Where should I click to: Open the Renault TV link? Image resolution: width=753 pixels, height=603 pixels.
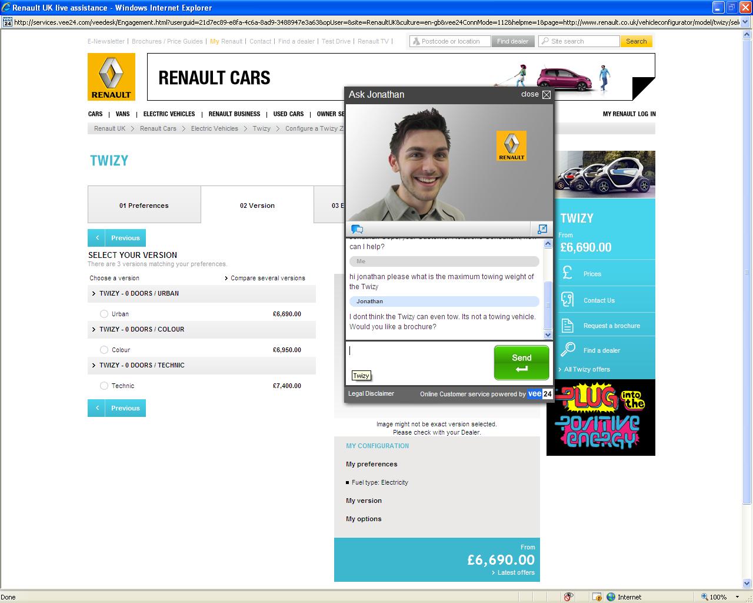373,41
